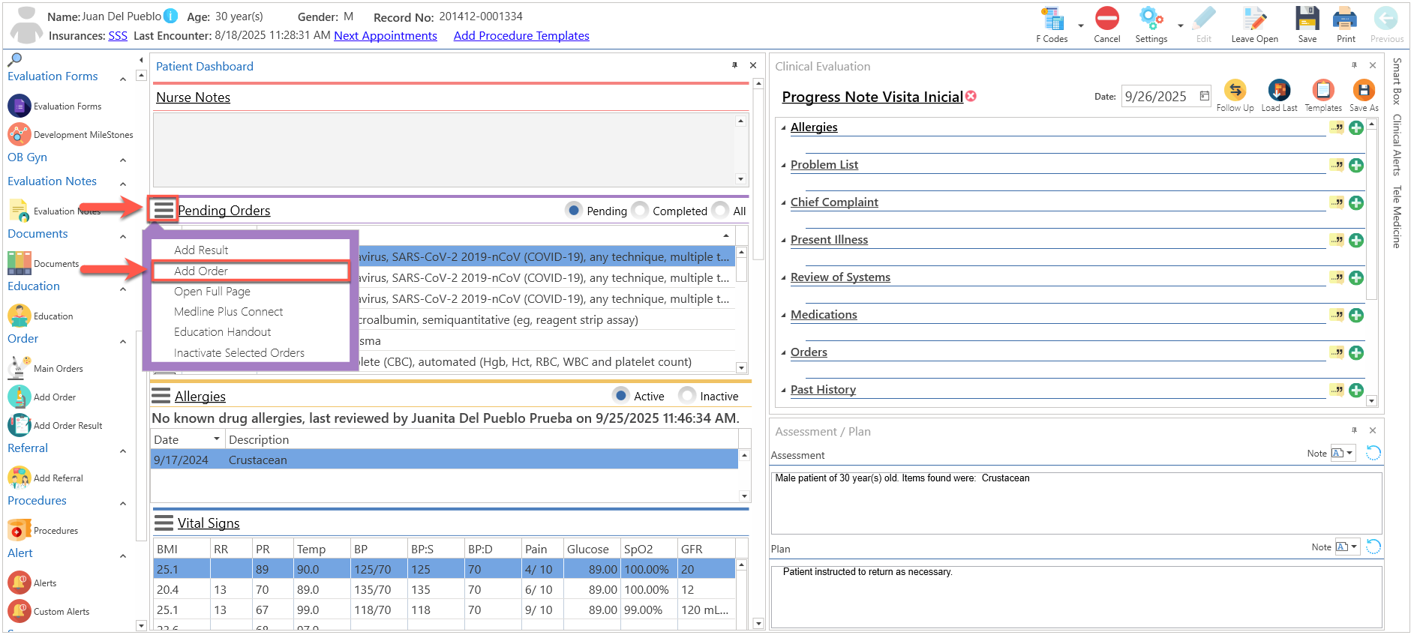Open clinical evaluation Templates icon
This screenshot has width=1414, height=635.
[x=1323, y=91]
